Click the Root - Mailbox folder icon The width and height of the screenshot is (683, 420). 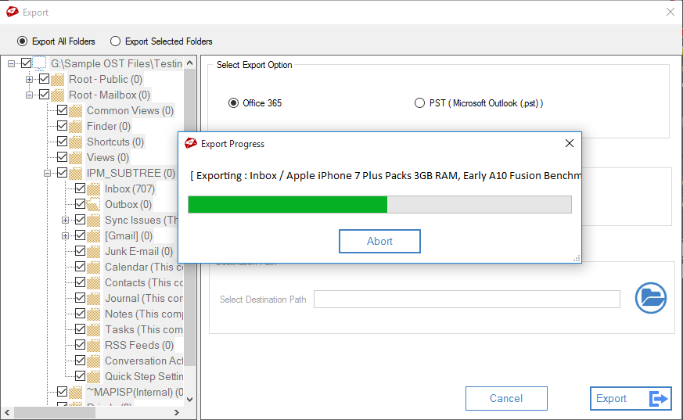57,95
